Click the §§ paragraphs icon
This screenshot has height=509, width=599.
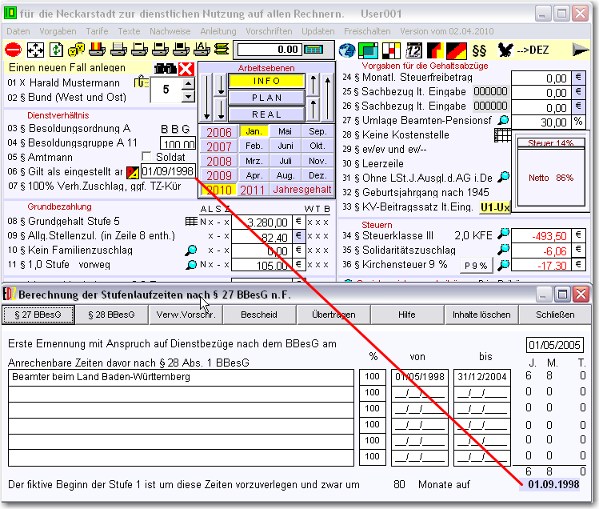coord(479,50)
